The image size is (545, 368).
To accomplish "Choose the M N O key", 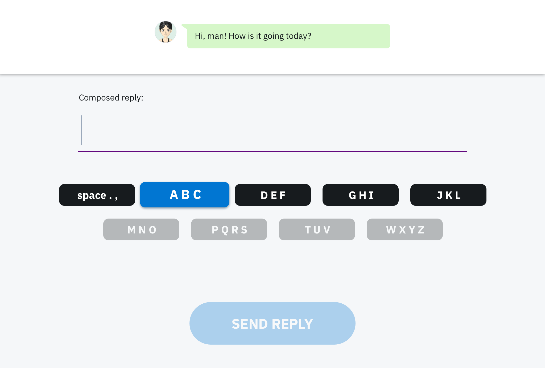I will tap(141, 229).
